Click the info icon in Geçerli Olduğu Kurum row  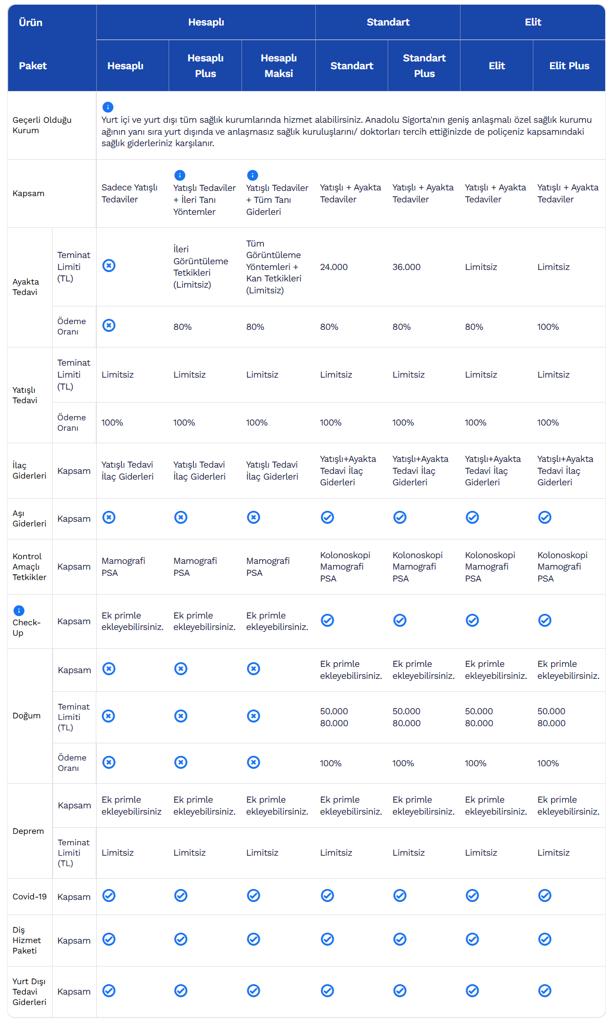(x=108, y=107)
